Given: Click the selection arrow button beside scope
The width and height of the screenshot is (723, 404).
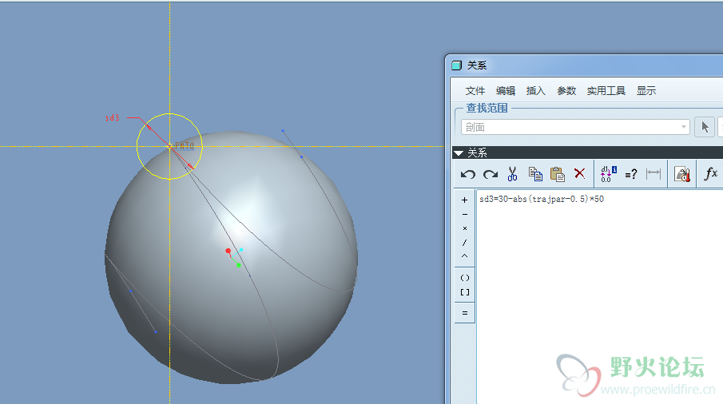Looking at the screenshot, I should [x=705, y=127].
